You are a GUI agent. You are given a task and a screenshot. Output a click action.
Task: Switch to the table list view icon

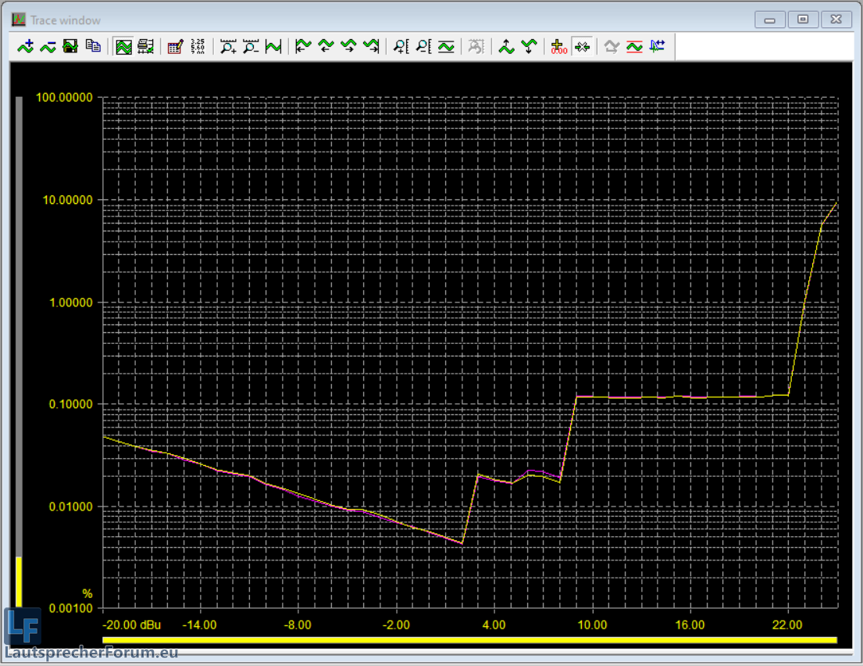click(x=145, y=47)
